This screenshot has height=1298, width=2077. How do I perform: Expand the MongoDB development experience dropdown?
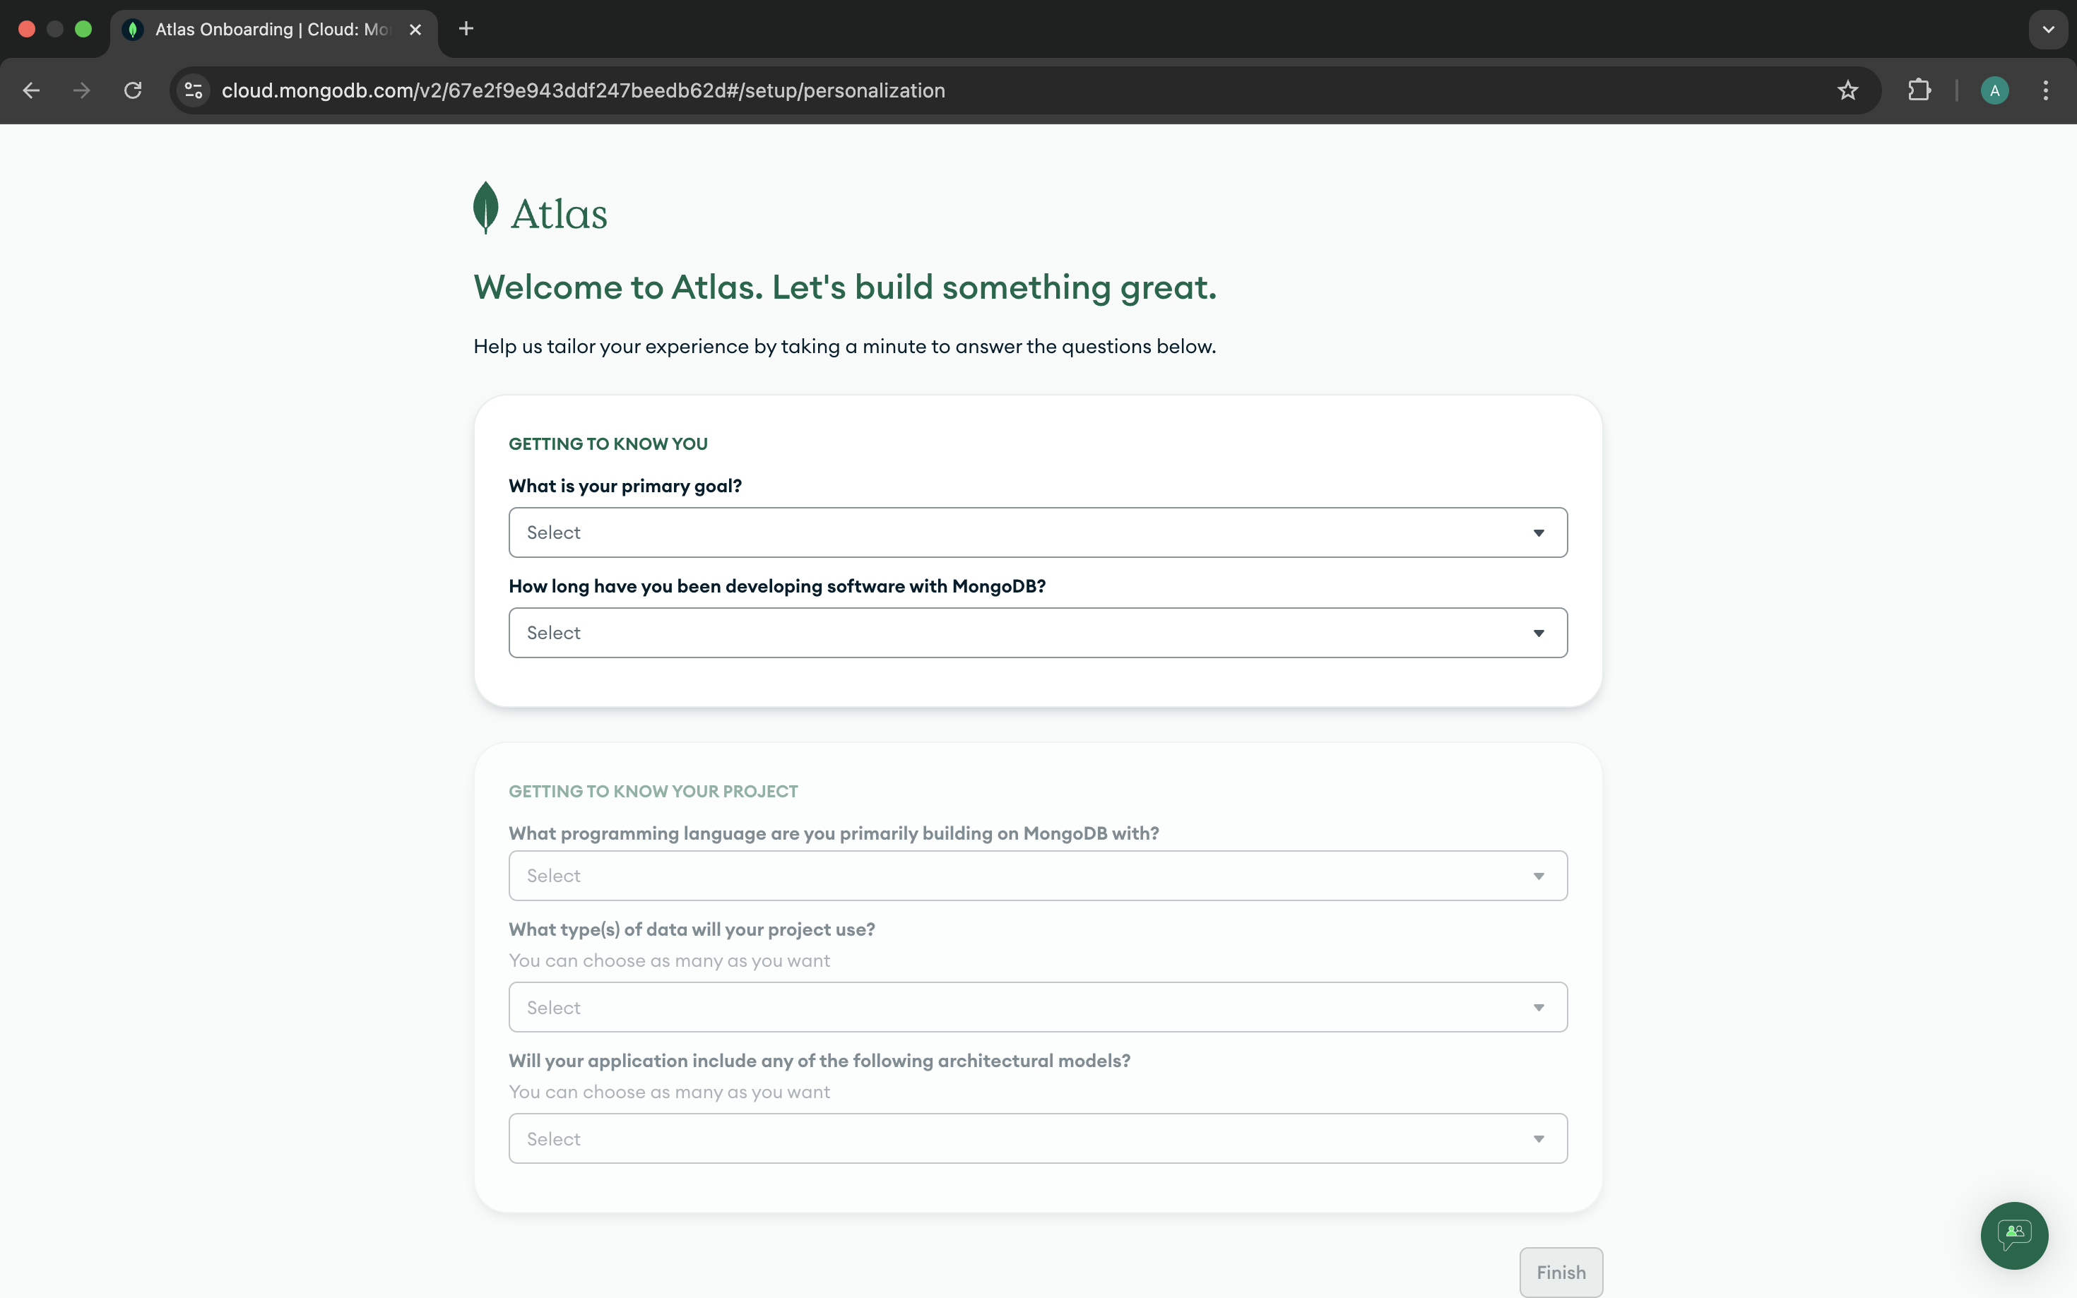(x=1037, y=633)
